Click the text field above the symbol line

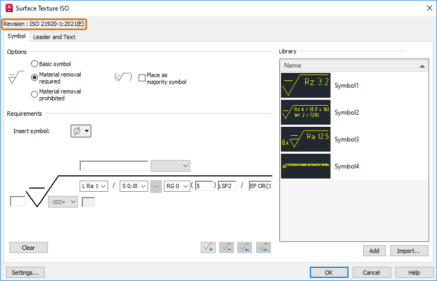pyautogui.click(x=114, y=166)
